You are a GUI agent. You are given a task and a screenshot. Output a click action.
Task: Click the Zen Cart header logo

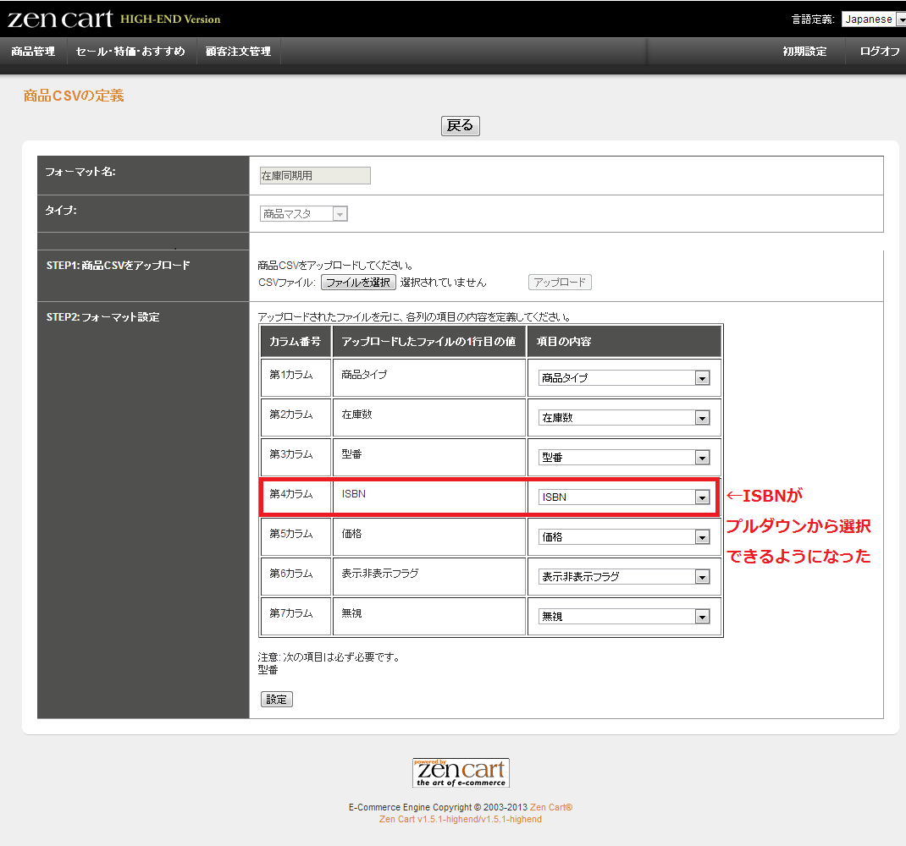(59, 19)
